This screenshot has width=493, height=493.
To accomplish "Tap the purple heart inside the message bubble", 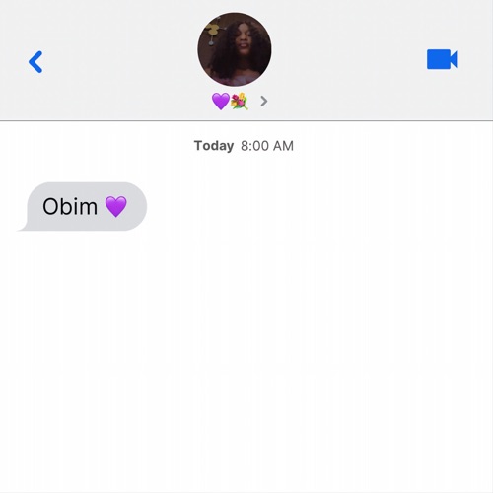I will (x=115, y=206).
